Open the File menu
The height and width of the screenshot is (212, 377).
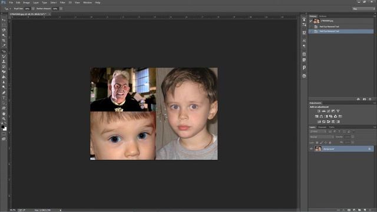coord(11,2)
